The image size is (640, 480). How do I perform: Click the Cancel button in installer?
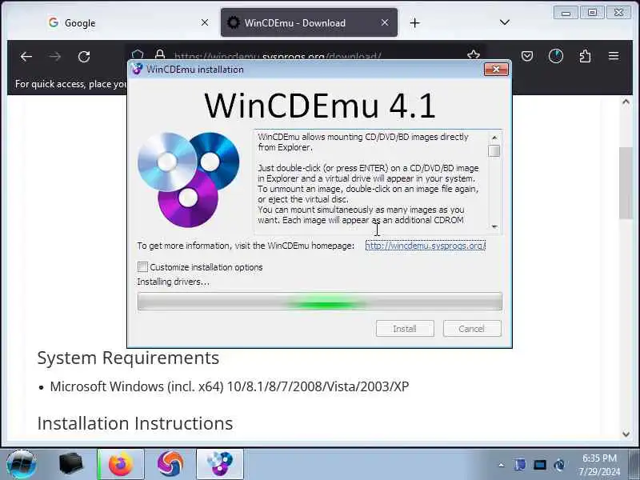[x=472, y=329]
